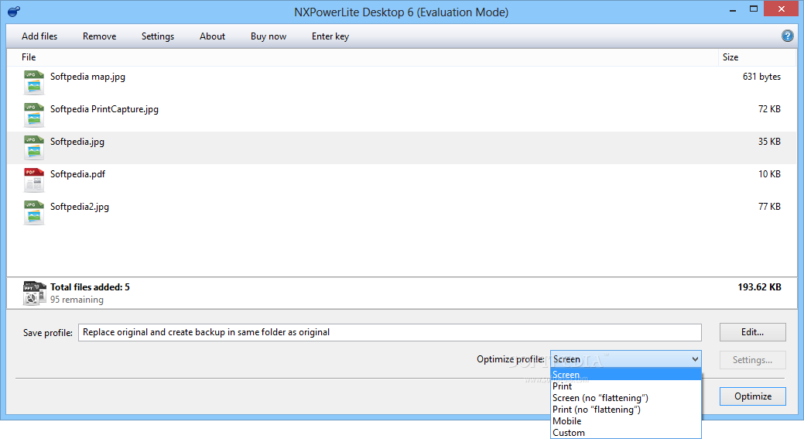
Task: Select Screen in the profile list
Action: point(625,375)
